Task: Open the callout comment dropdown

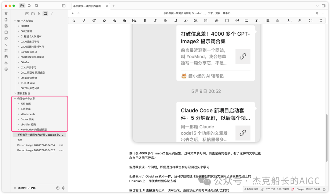Action: pos(247,20)
